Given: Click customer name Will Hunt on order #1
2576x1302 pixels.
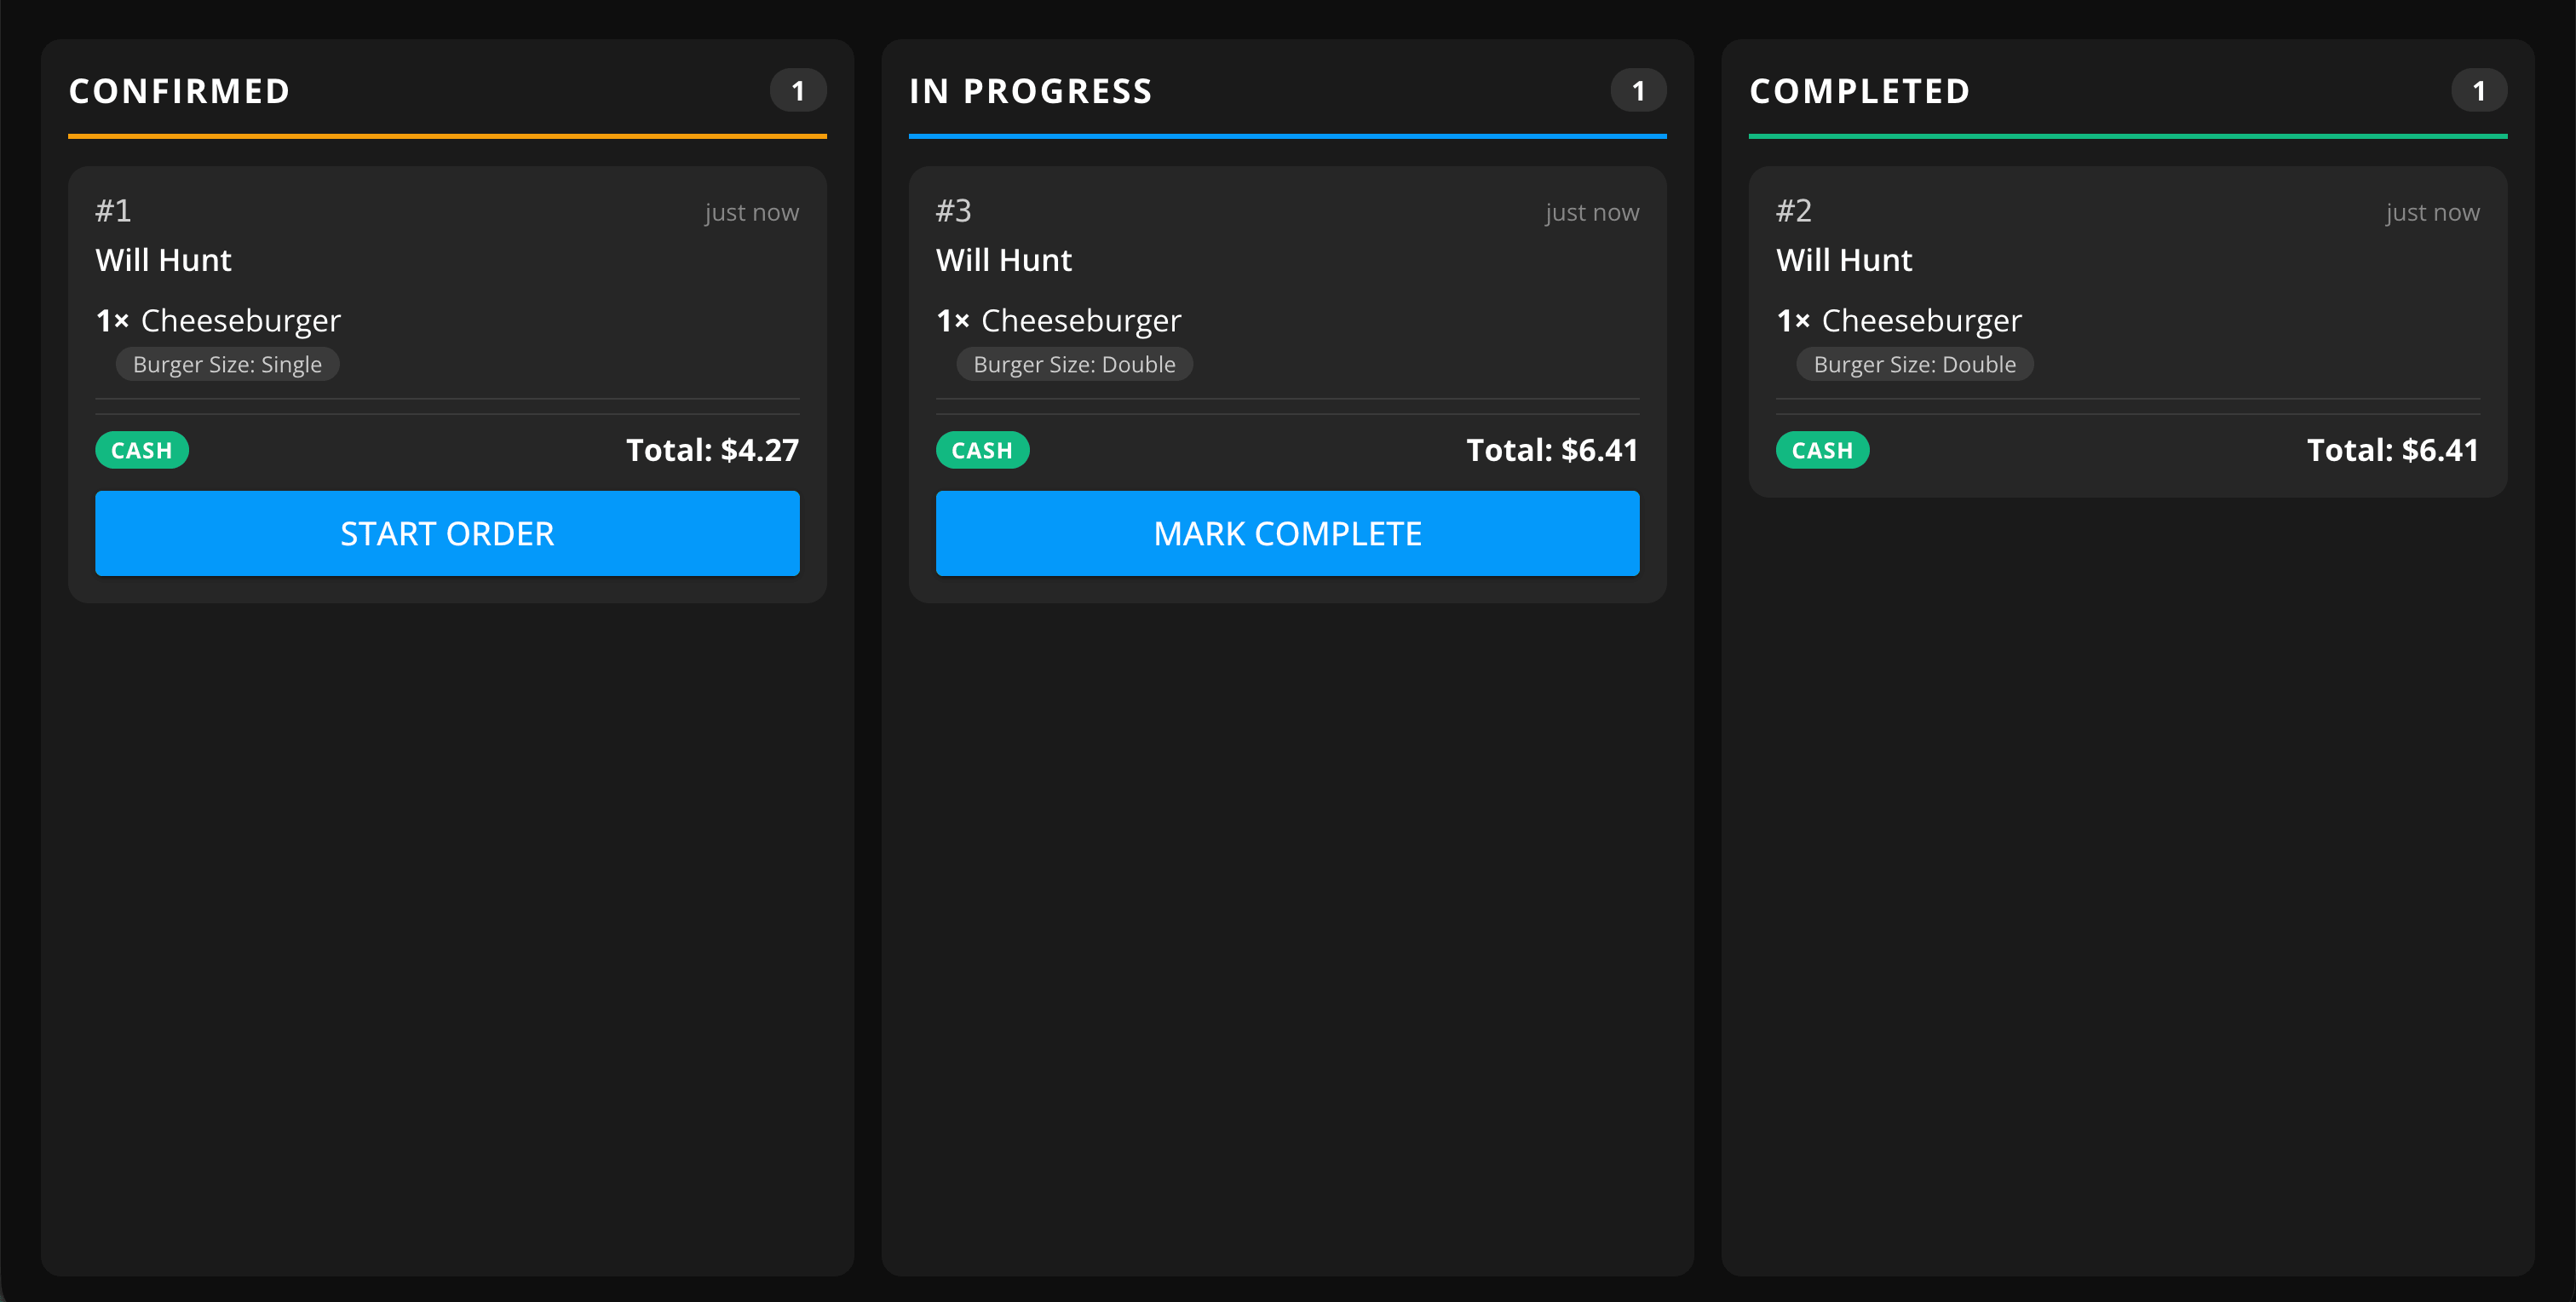Looking at the screenshot, I should click(x=163, y=260).
